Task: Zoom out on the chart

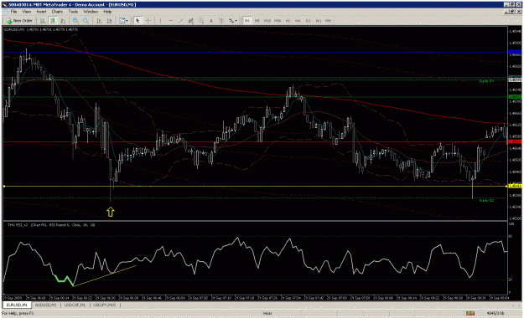Action: click(86, 21)
